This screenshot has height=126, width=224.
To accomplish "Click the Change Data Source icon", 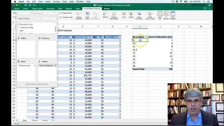I will coord(114,14).
